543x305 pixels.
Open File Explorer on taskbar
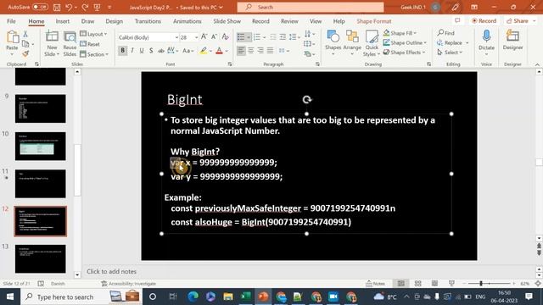click(x=228, y=297)
